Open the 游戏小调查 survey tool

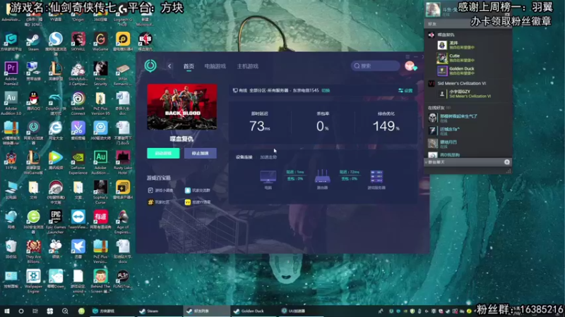coord(161,190)
